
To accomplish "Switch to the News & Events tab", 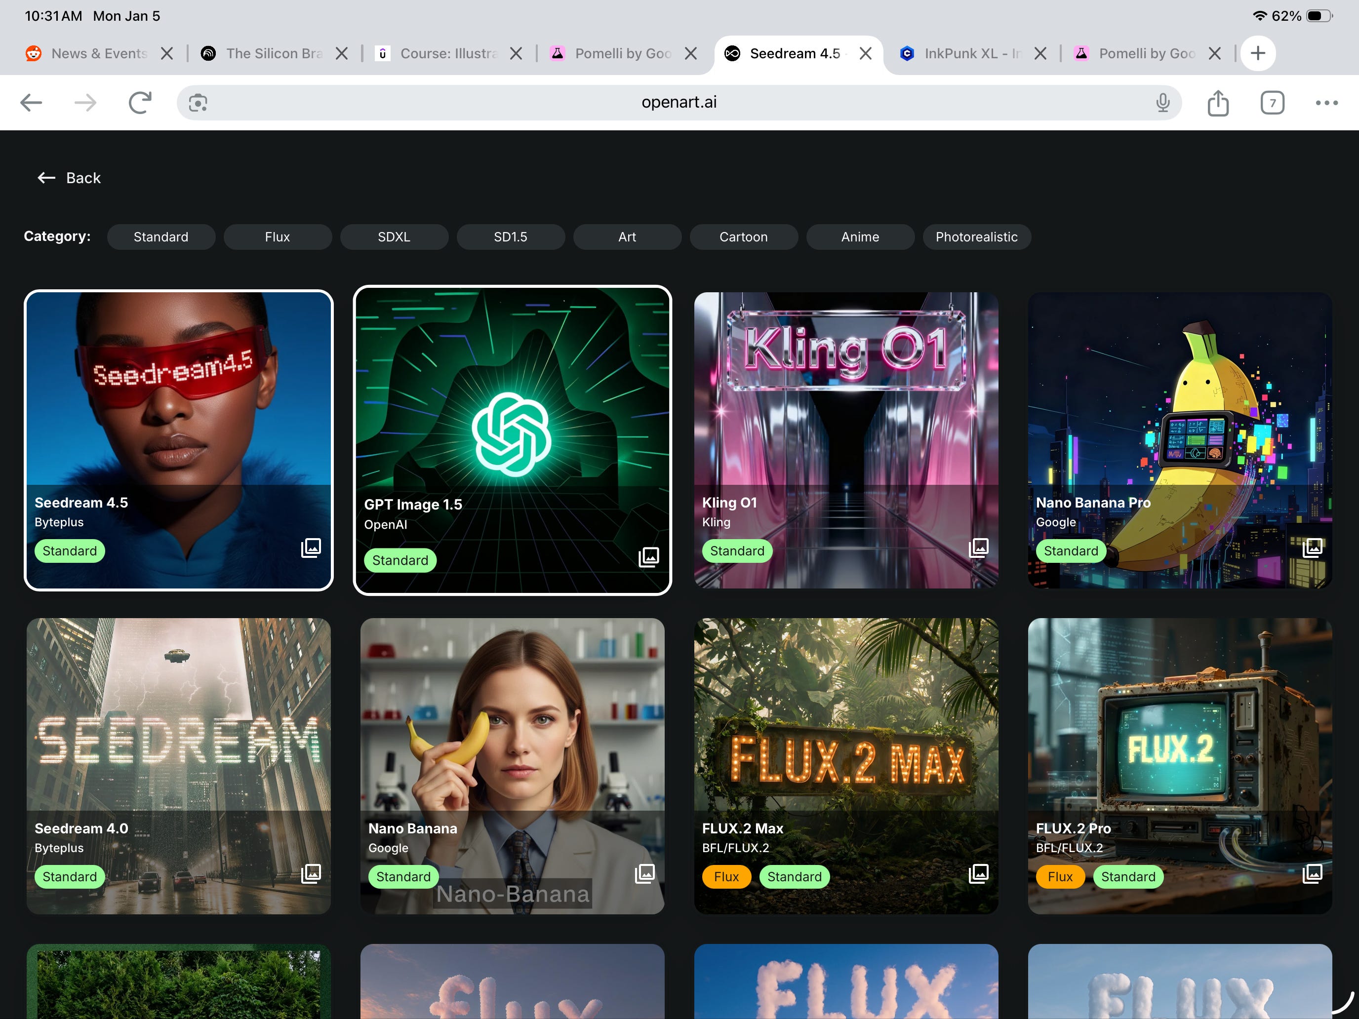I will (x=98, y=53).
